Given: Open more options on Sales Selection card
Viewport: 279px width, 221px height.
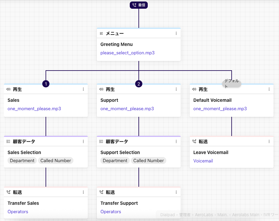Looking at the screenshot, I should click(x=83, y=141).
